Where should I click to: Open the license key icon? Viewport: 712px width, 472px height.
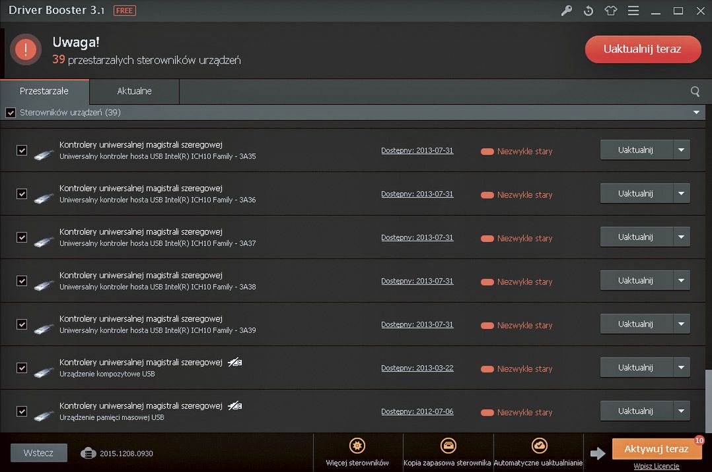[x=566, y=11]
